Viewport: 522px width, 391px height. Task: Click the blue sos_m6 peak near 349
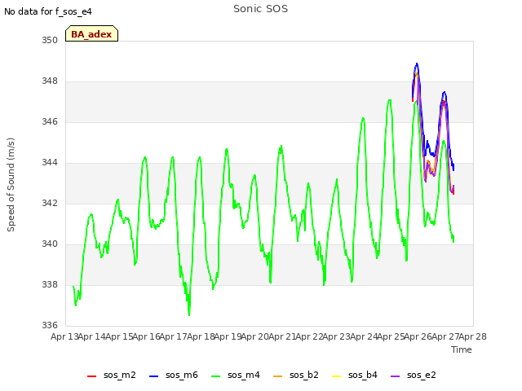[x=417, y=64]
